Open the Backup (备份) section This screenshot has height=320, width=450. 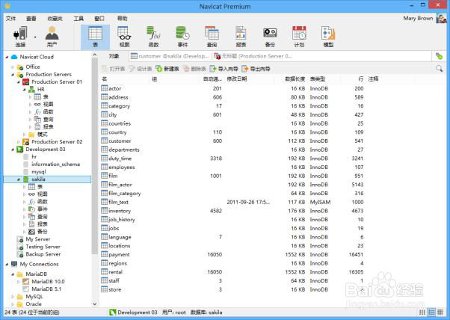tap(270, 37)
